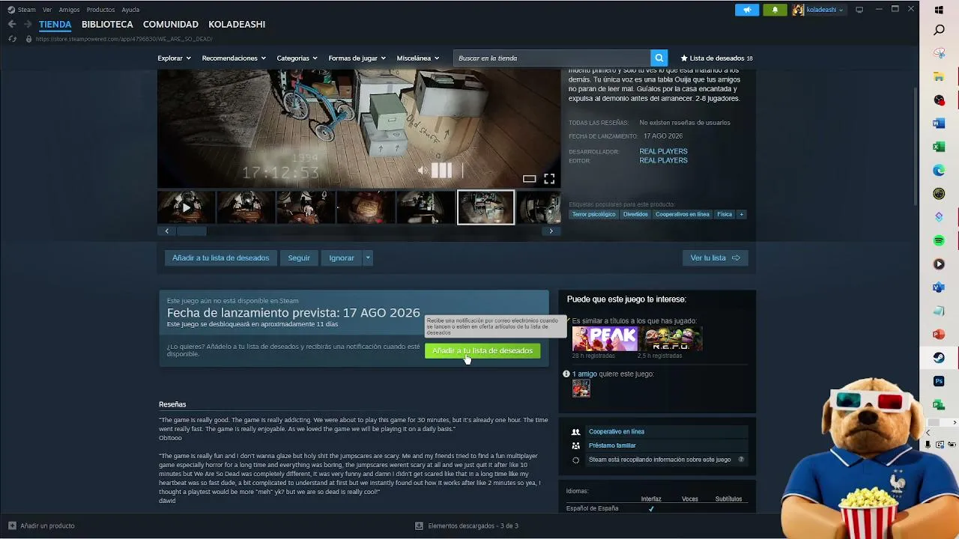Switch the video to theater mode
The height and width of the screenshot is (539, 959).
point(529,178)
